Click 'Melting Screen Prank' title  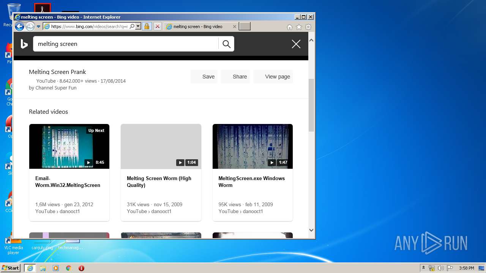57,72
